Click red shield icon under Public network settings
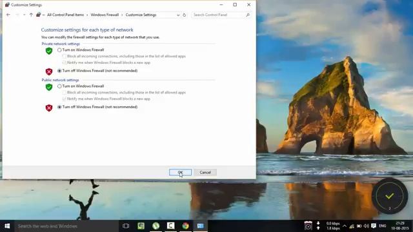 click(x=49, y=108)
